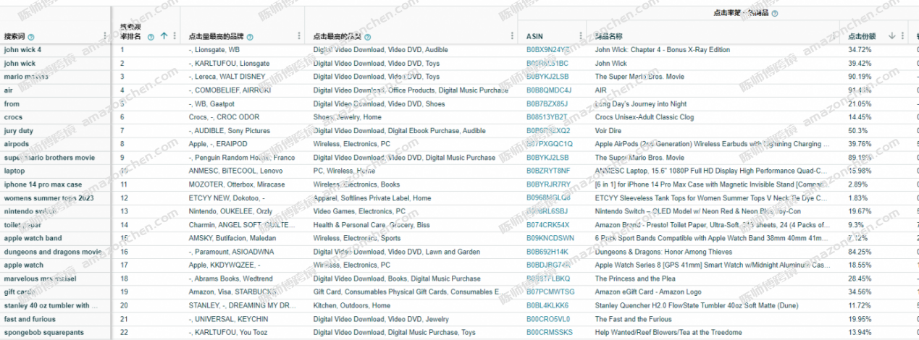The image size is (919, 340).
Task: Click the ascending sort arrow in 搜索频率排名 column
Action: pos(164,35)
